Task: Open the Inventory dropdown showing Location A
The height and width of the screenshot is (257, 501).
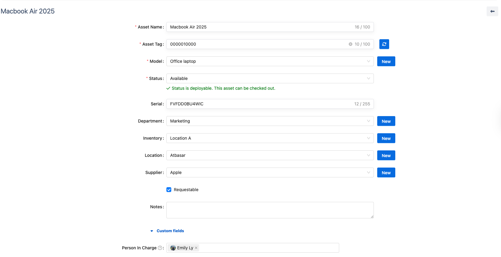Action: (x=270, y=138)
